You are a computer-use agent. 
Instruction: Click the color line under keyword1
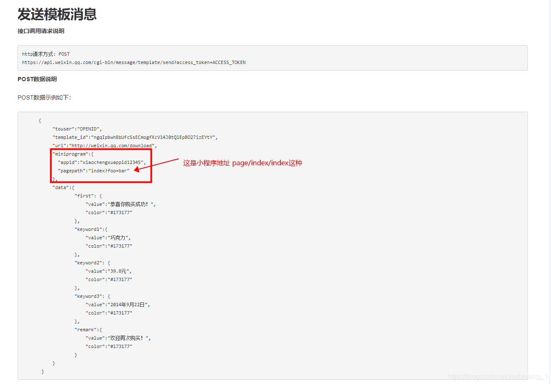109,246
